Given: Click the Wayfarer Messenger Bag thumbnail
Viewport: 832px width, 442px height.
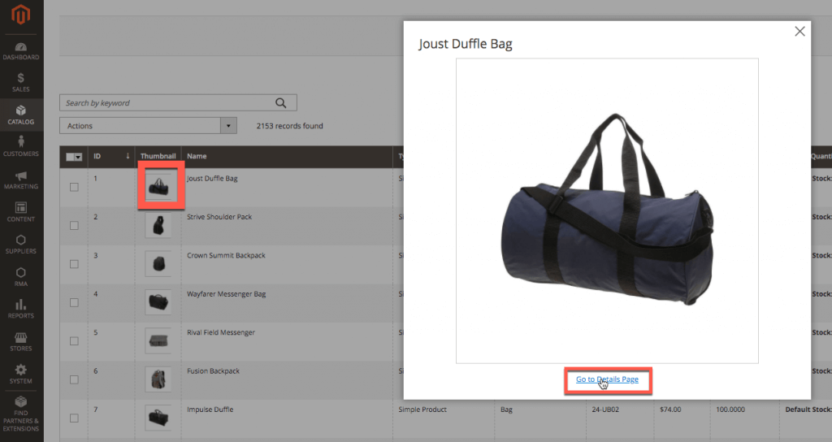Looking at the screenshot, I should 158,302.
